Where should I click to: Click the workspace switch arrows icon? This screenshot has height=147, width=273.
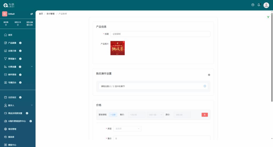click(31, 14)
